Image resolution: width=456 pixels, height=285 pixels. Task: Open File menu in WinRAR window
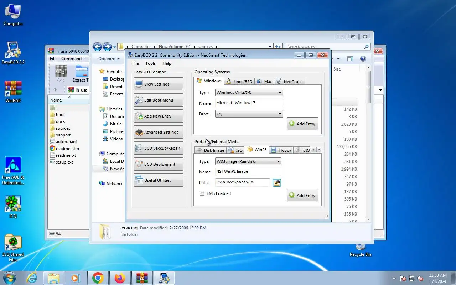pos(53,59)
